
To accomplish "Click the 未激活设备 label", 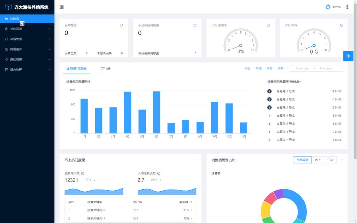I will click(x=104, y=53).
